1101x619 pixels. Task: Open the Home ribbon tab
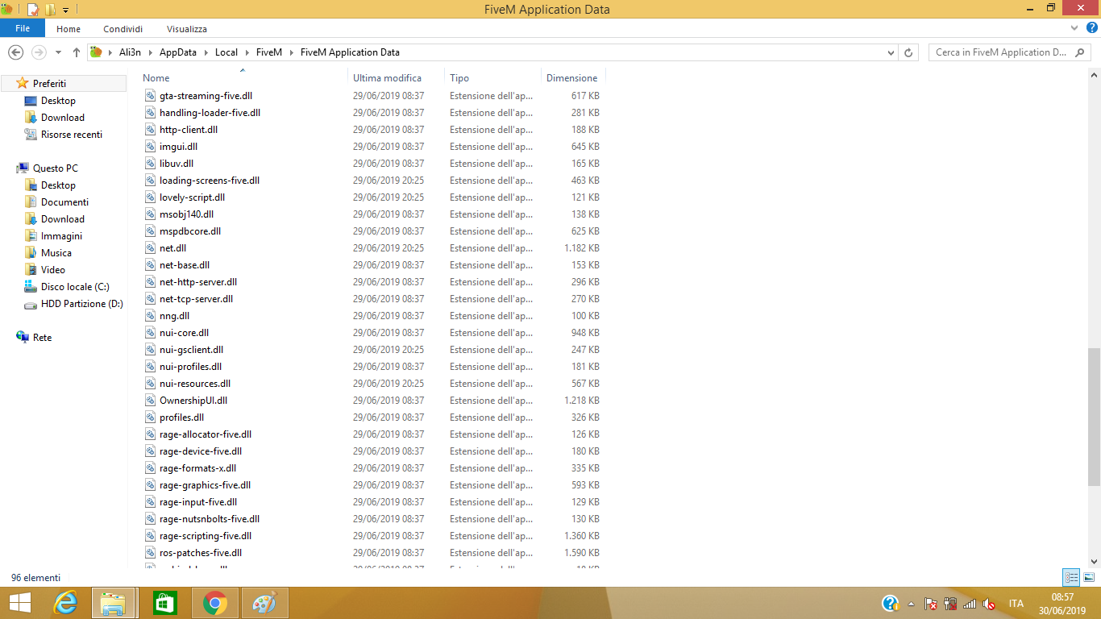[69, 28]
